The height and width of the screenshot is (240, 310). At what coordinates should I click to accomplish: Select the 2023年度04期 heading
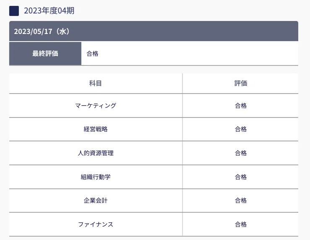49,10
